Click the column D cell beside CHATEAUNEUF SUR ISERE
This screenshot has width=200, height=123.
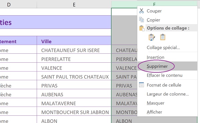pyautogui.click(x=18, y=49)
